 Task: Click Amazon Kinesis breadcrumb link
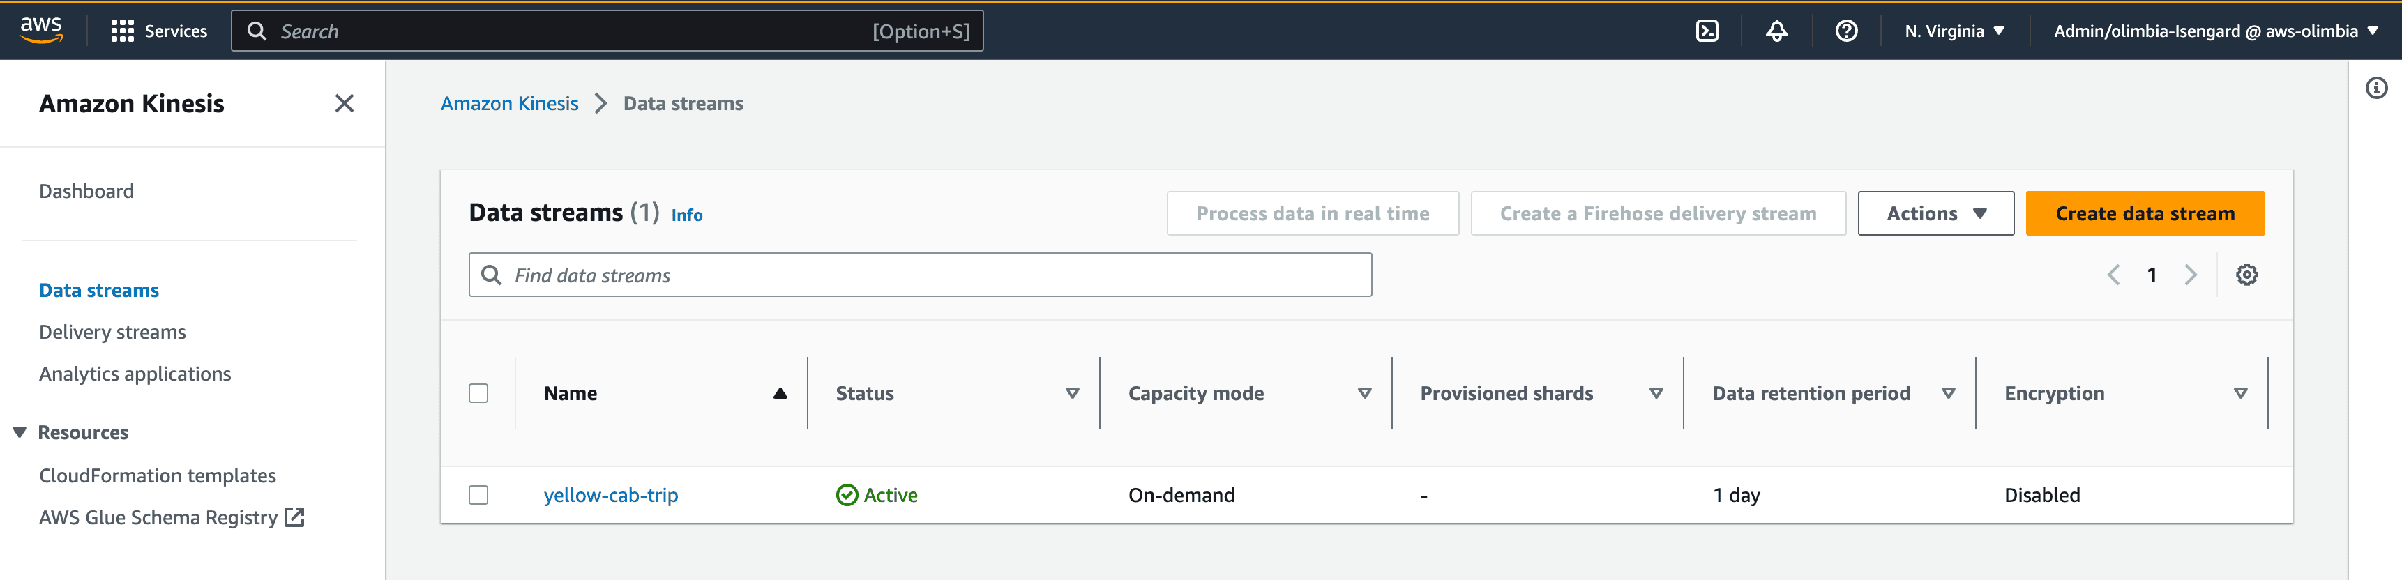point(509,103)
